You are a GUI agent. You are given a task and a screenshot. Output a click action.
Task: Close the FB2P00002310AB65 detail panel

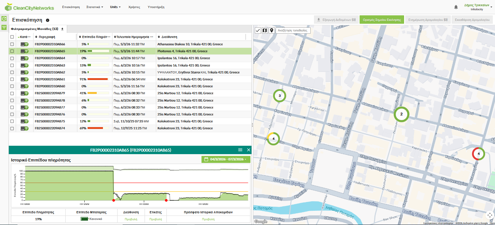click(x=249, y=150)
